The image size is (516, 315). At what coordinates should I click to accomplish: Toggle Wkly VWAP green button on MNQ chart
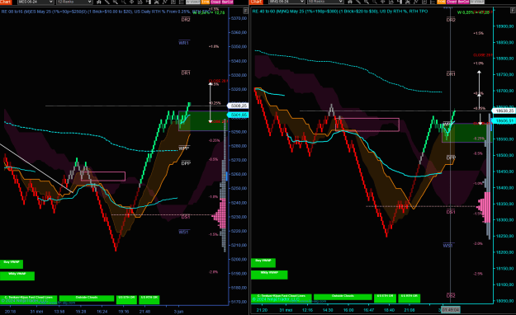coord(269,275)
